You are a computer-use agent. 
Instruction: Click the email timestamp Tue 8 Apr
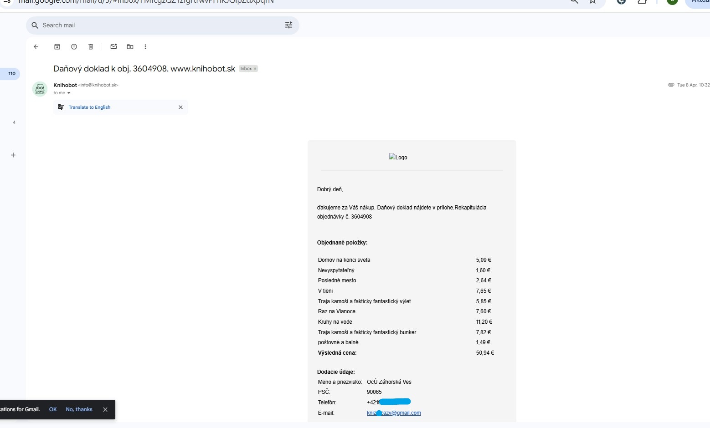tap(693, 85)
